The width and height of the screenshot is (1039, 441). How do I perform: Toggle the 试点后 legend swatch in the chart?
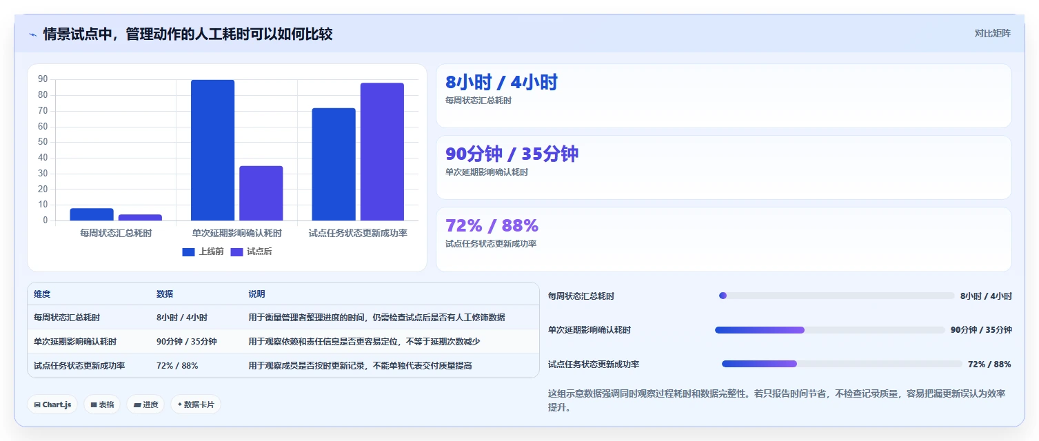[237, 252]
